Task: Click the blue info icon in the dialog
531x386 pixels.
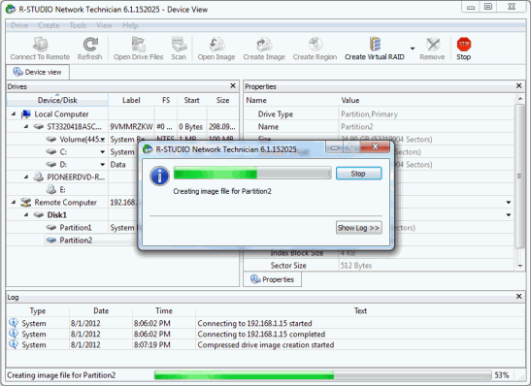Action: (159, 176)
